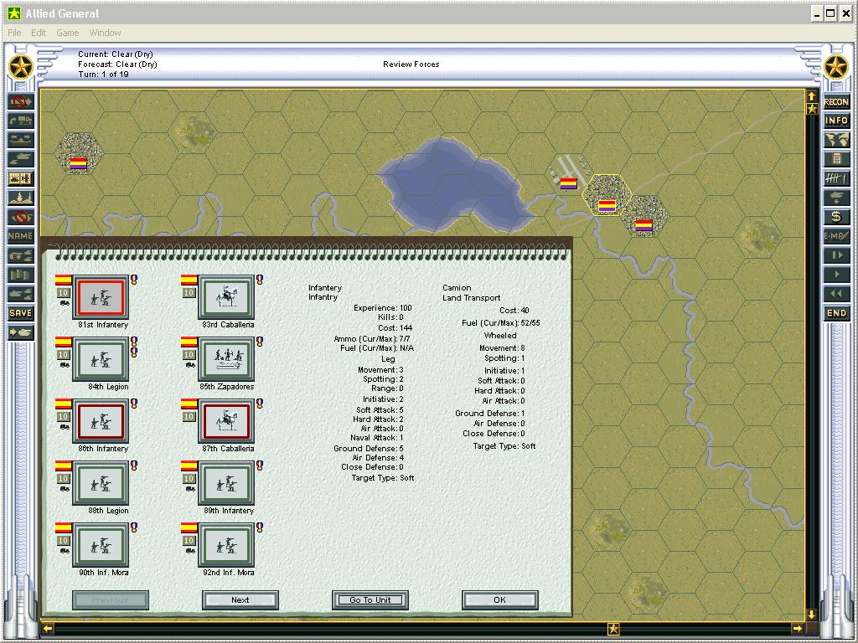
Task: Click the elite replacements E tank icon
Action: click(x=21, y=255)
